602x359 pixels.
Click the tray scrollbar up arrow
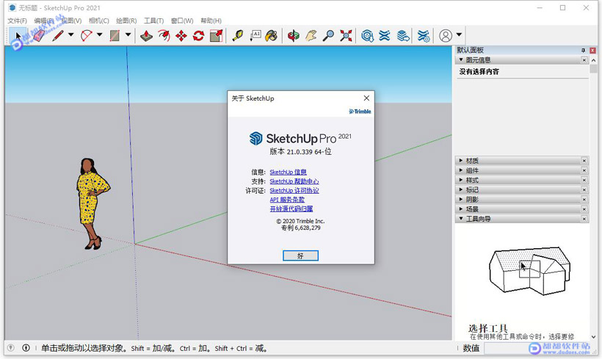[x=593, y=60]
